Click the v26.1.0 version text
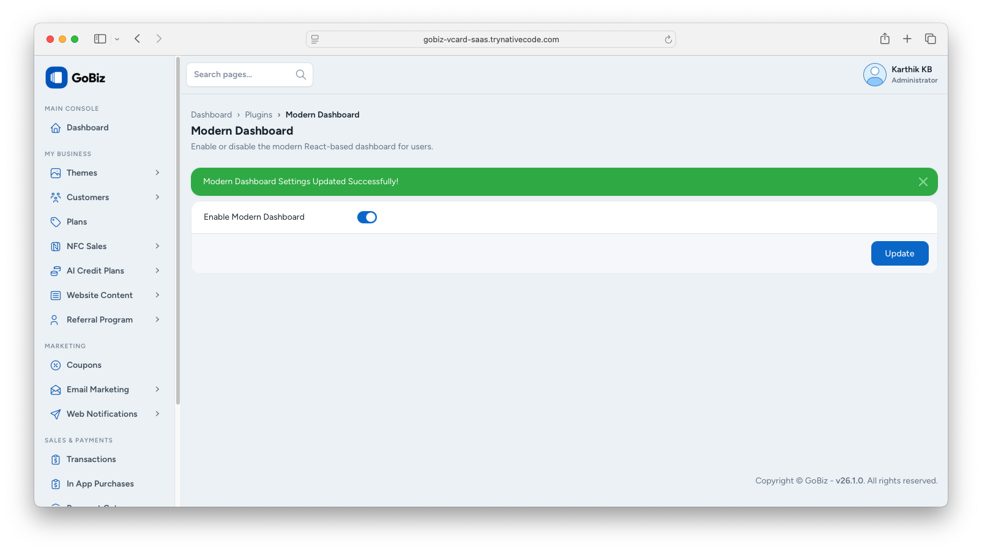982x552 pixels. point(850,481)
